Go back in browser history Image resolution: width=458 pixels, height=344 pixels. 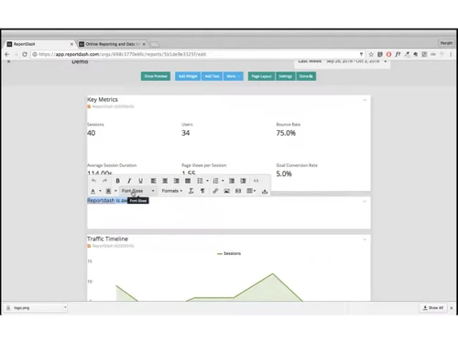(x=7, y=54)
